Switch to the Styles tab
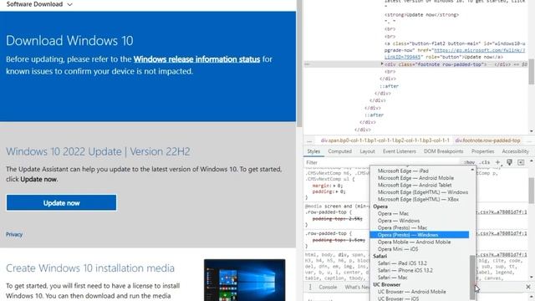 click(313, 151)
